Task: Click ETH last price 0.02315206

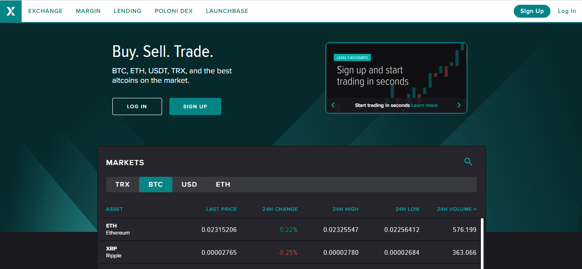Action: (x=219, y=230)
